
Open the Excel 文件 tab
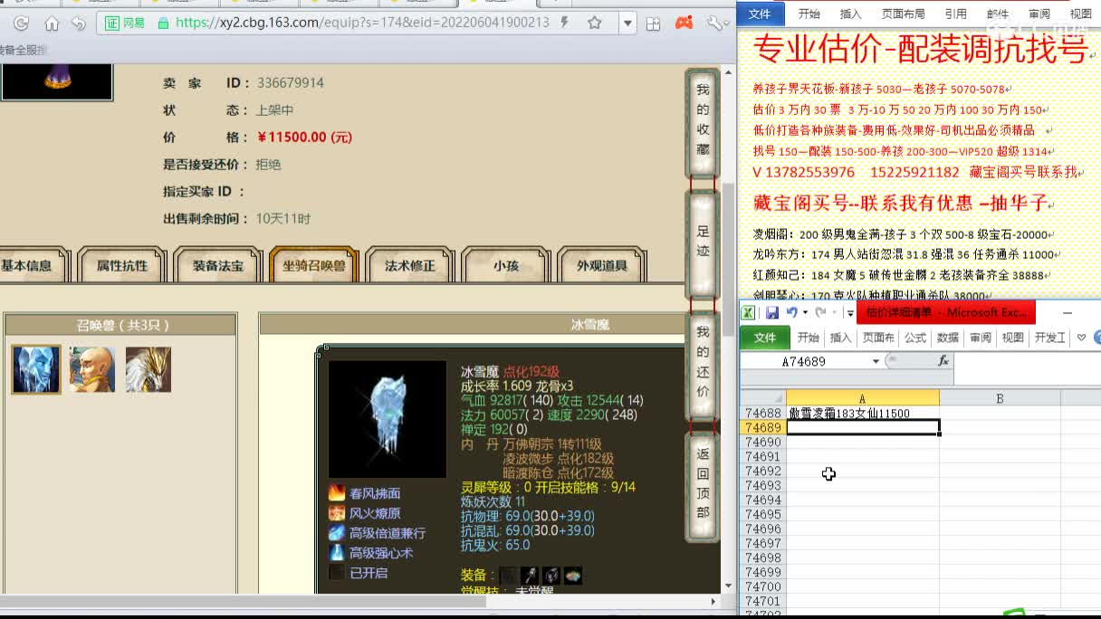pyautogui.click(x=765, y=338)
